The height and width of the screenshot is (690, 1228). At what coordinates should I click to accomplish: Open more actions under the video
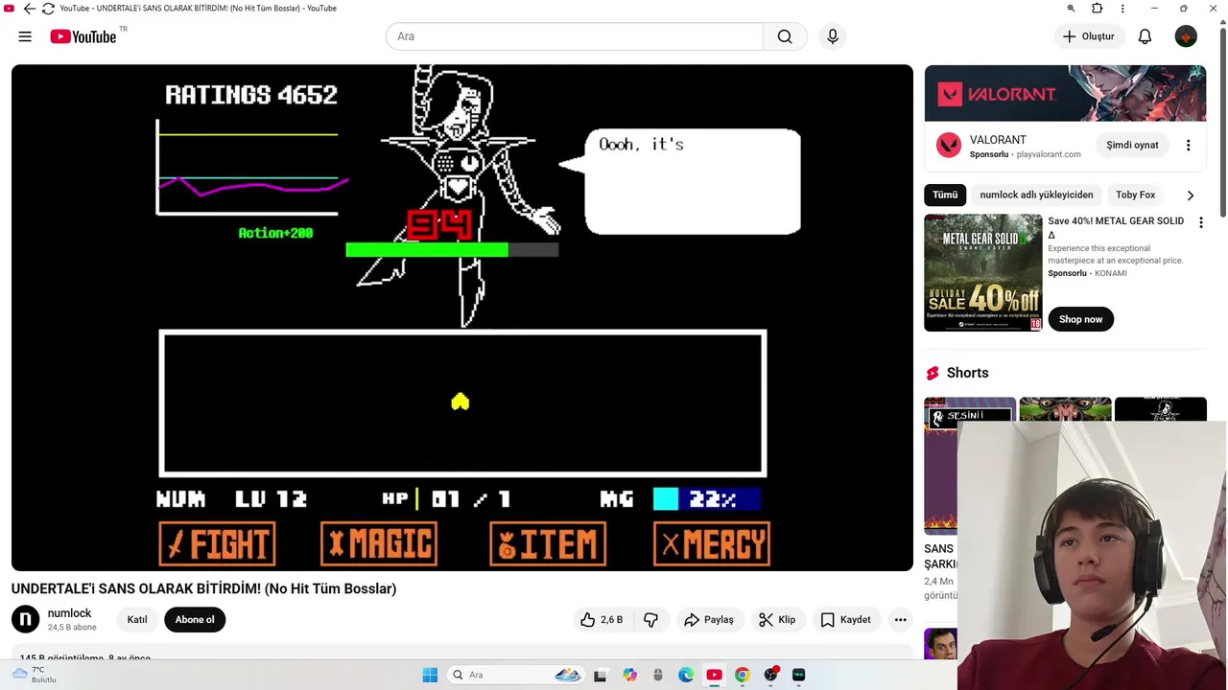point(900,620)
